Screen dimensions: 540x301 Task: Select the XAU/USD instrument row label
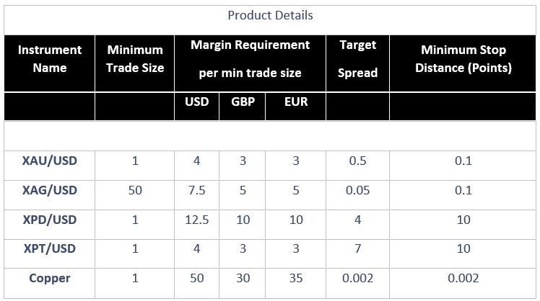(50, 161)
